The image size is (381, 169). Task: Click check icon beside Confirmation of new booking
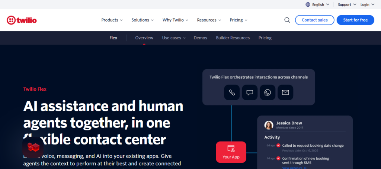(278, 158)
